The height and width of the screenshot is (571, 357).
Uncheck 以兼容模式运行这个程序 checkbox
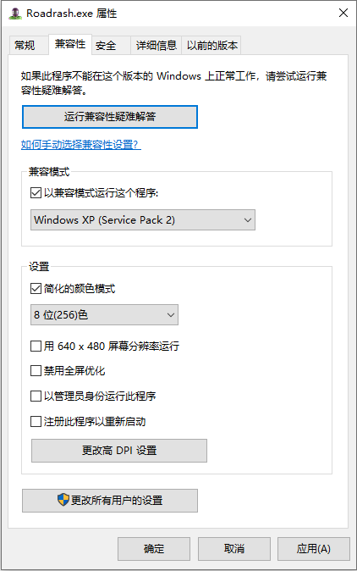coord(36,192)
